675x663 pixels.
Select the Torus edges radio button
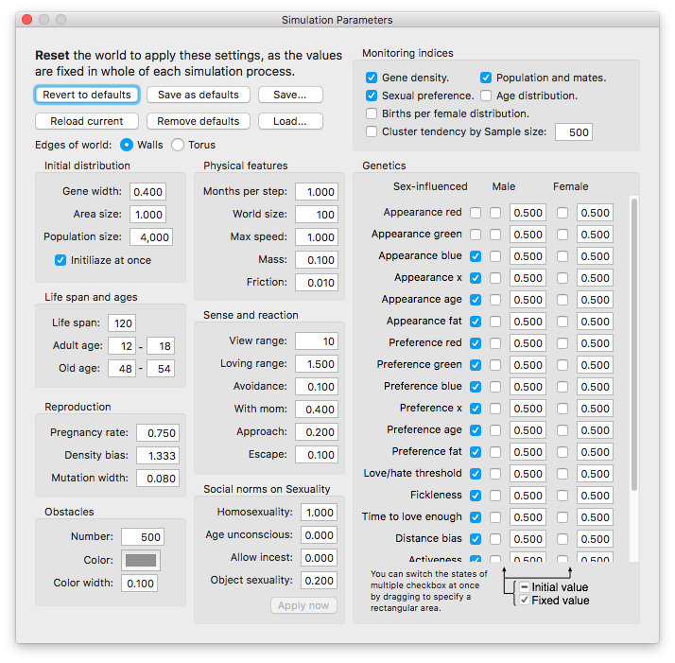click(177, 145)
